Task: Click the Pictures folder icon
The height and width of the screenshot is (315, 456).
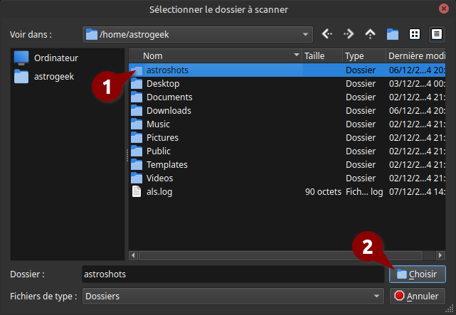Action: click(137, 138)
